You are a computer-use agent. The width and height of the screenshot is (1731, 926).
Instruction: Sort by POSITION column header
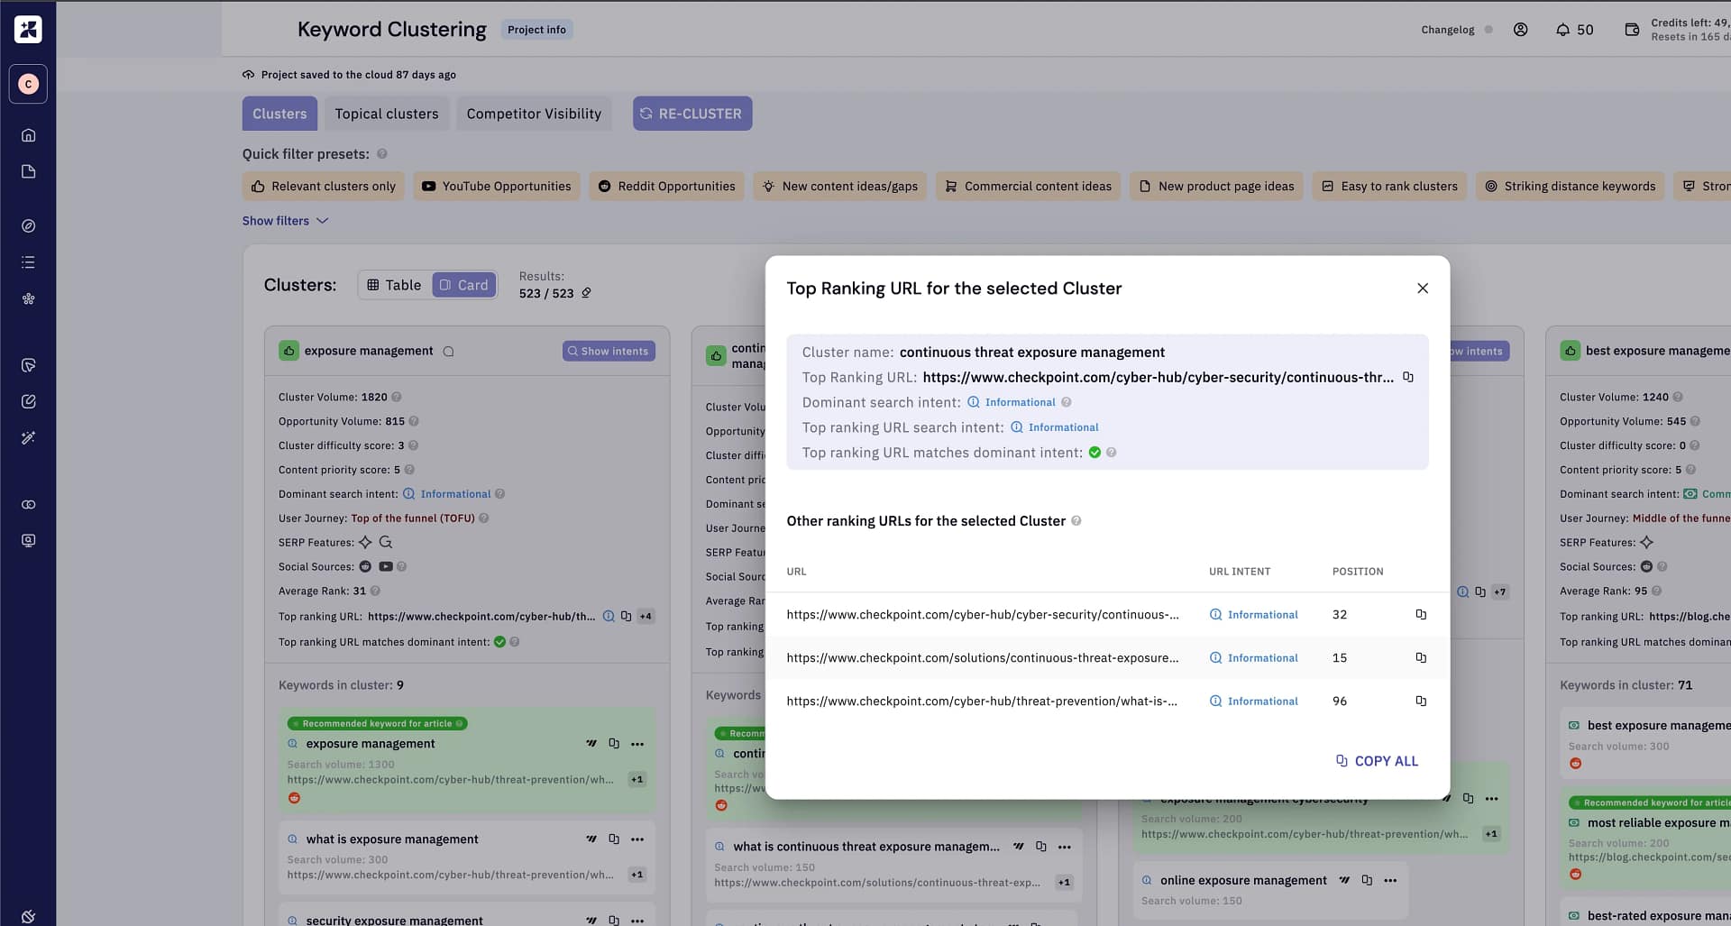coord(1358,572)
